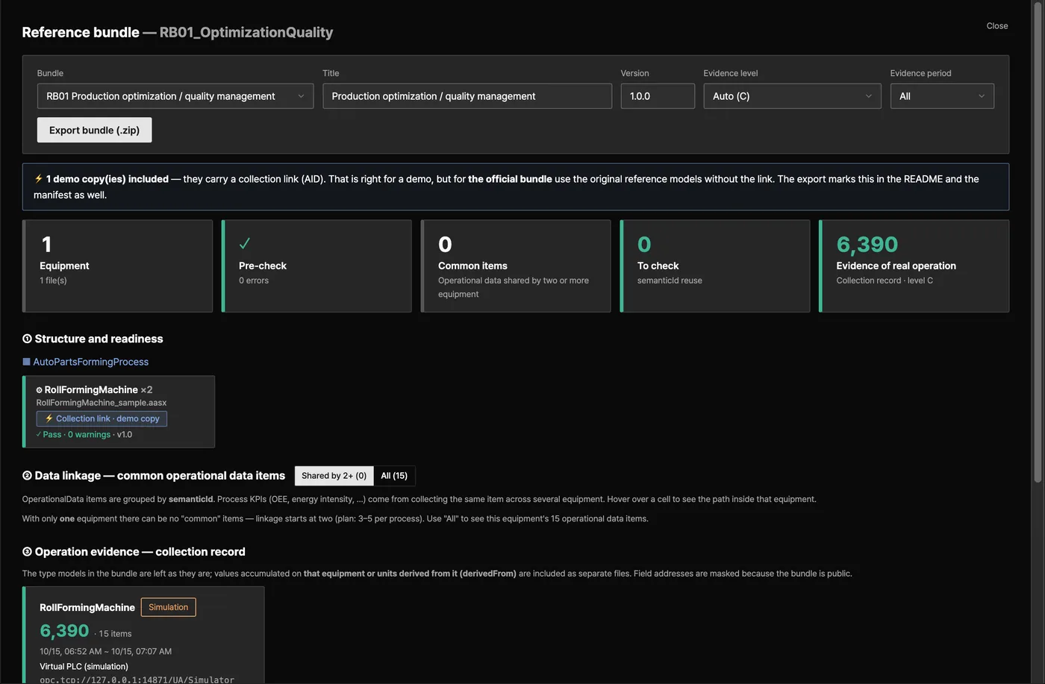The height and width of the screenshot is (684, 1045).
Task: Click the circled 2 icon by Data linkage
Action: coord(27,475)
